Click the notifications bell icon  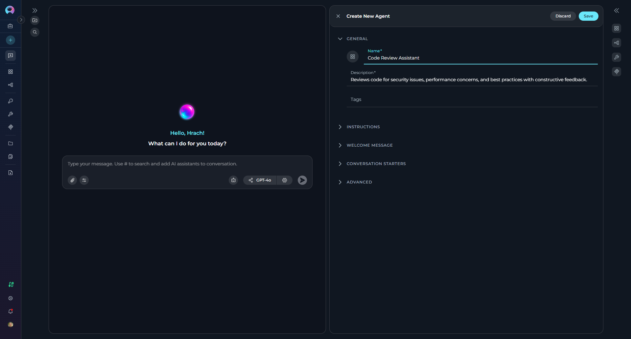(11, 311)
